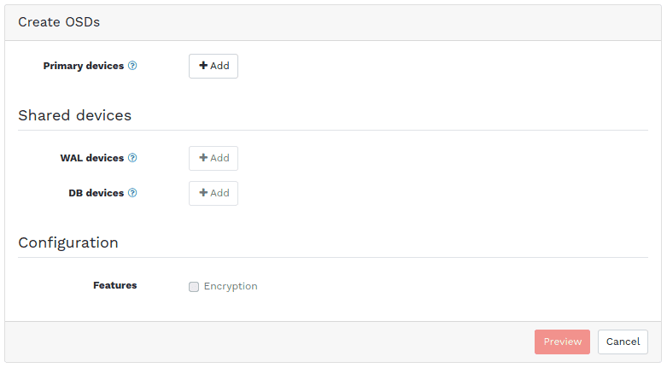Click the WAL devices label
The width and height of the screenshot is (667, 368).
point(92,158)
